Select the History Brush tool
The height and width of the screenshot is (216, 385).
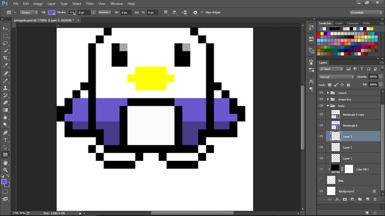(x=5, y=95)
